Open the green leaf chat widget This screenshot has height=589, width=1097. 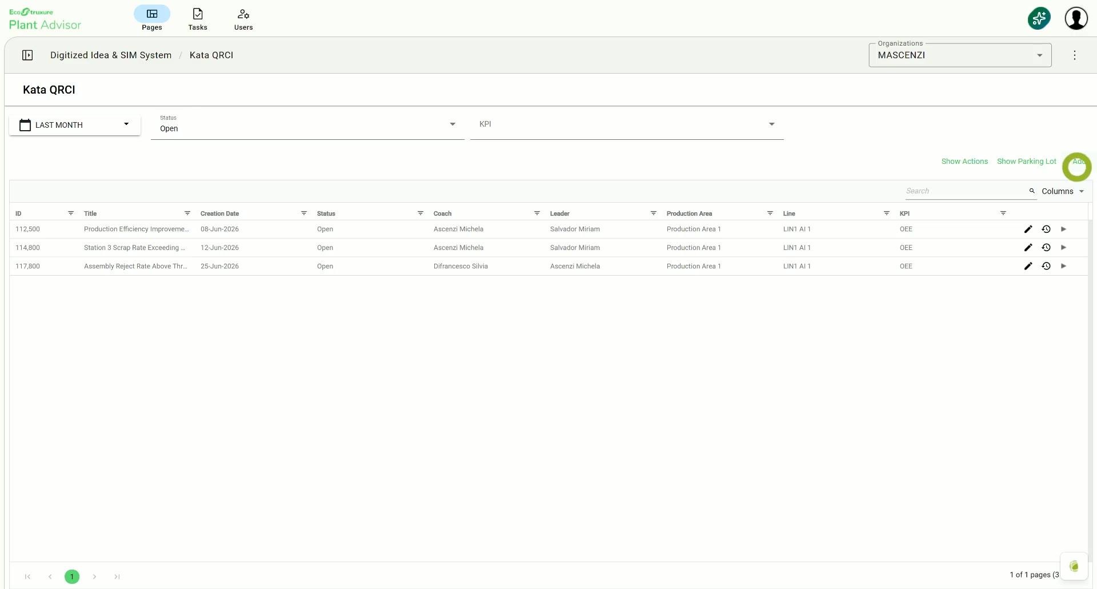pyautogui.click(x=1074, y=566)
